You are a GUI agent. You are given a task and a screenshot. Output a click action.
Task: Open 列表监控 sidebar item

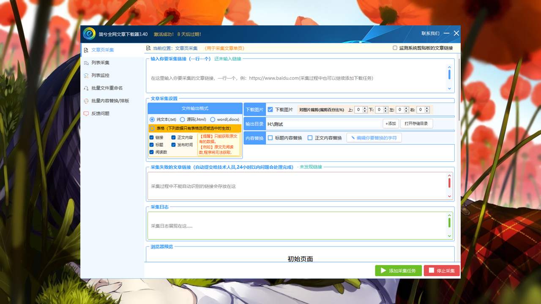click(112, 75)
